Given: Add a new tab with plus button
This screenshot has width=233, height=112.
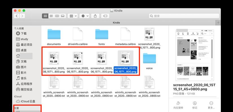Looking at the screenshot, I should pyautogui.click(x=218, y=23).
